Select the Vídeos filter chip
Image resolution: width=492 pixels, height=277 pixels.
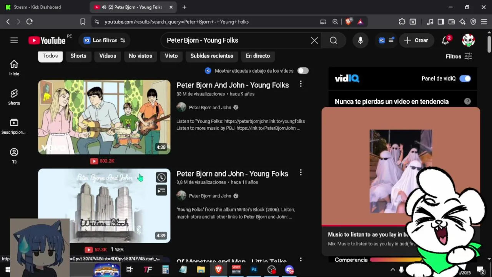[x=108, y=56]
